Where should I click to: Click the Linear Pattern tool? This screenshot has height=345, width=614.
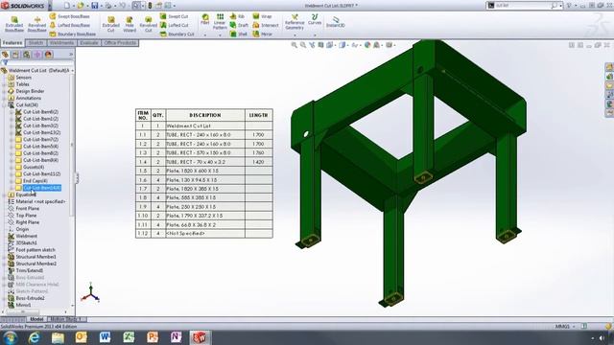(220, 21)
